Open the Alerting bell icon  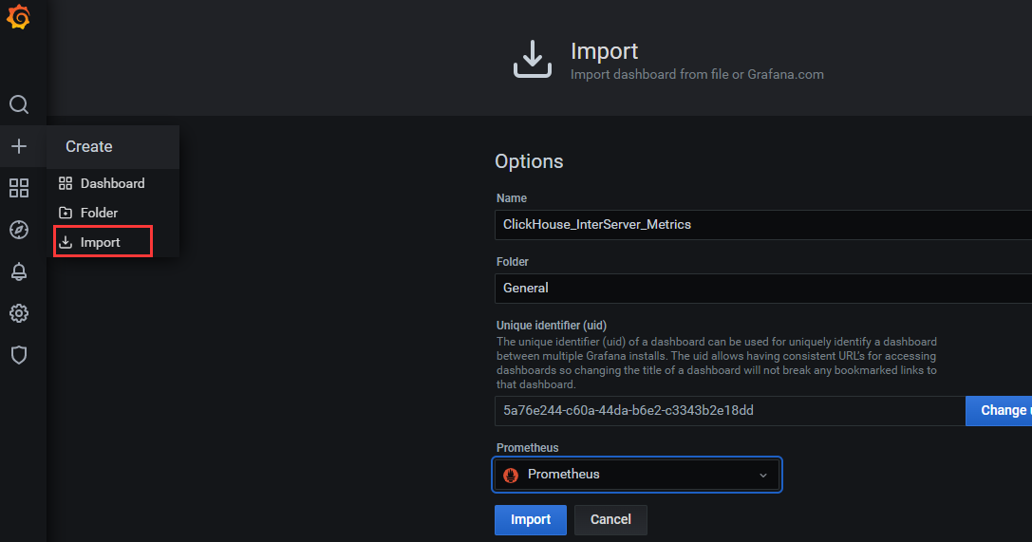[x=19, y=271]
